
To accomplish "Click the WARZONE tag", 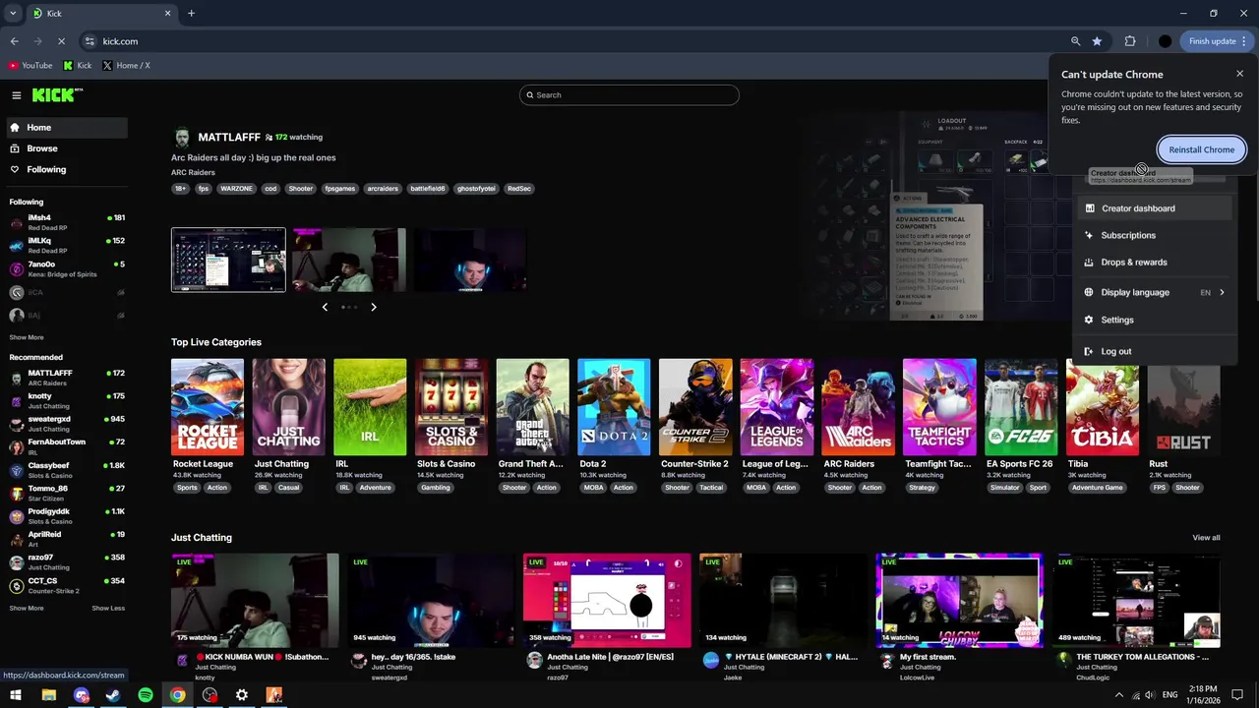I will (236, 189).
